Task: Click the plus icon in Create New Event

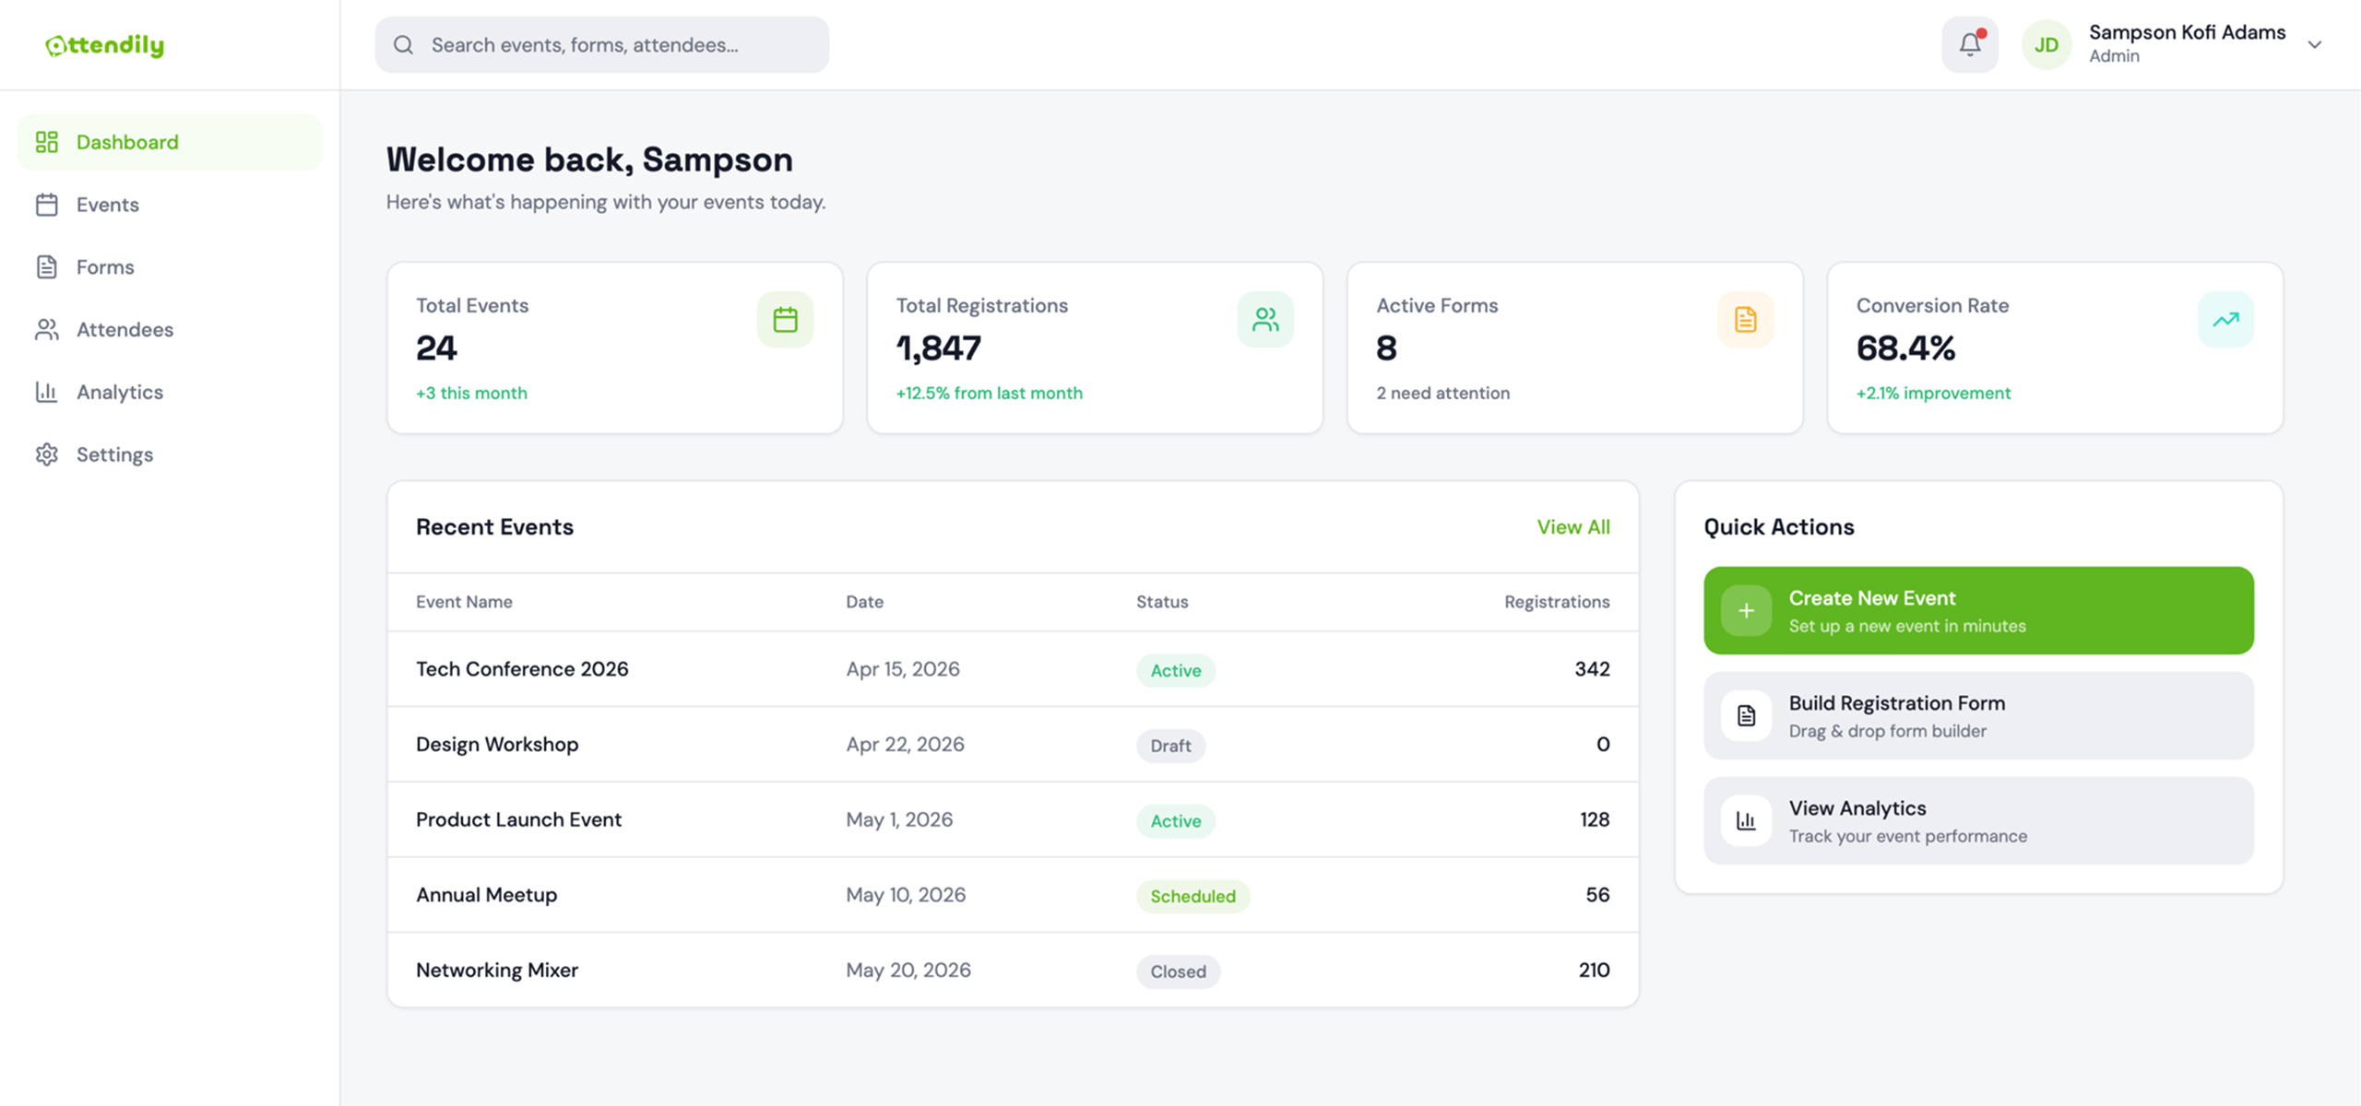Action: [x=1746, y=611]
